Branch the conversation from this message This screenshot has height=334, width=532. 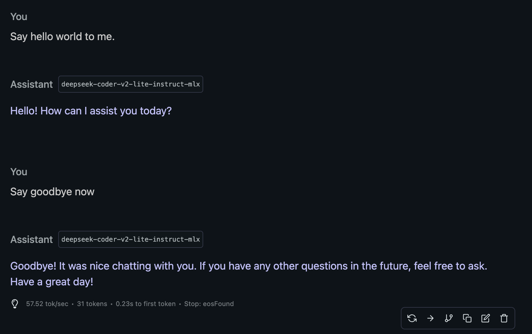[449, 318]
